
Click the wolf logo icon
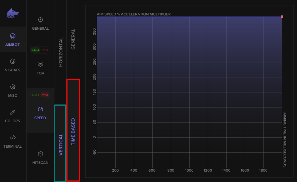[x=13, y=13]
